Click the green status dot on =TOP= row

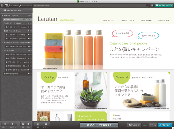[x=24, y=19]
